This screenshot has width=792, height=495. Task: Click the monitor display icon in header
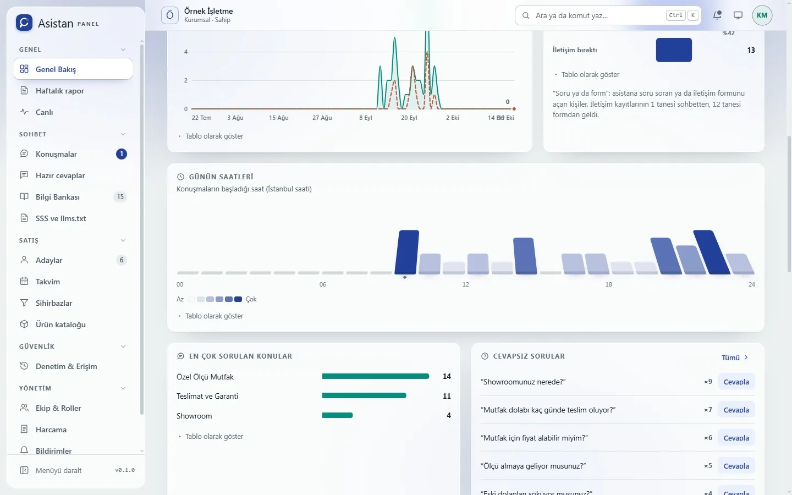pyautogui.click(x=738, y=15)
